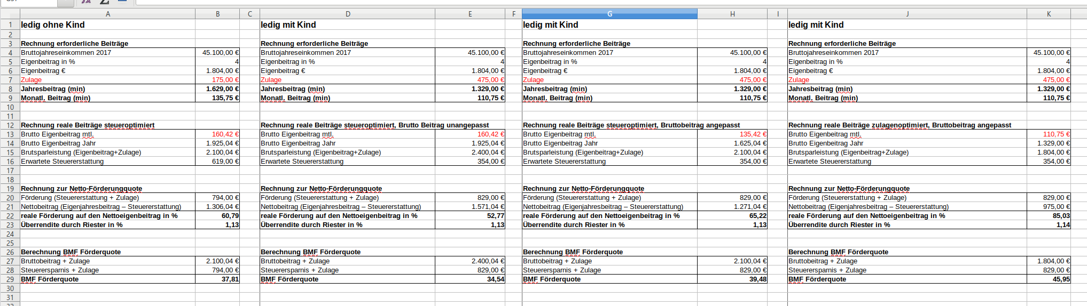Click 'Nettobeitrag (Eigenjahresbeitrag – Steuererstattung)' in column G
Screen dimensions: 1087x306
603,207
